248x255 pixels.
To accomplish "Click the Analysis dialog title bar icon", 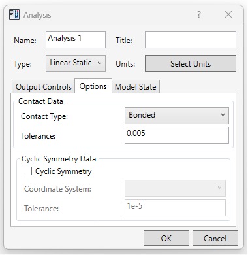I will pos(14,14).
